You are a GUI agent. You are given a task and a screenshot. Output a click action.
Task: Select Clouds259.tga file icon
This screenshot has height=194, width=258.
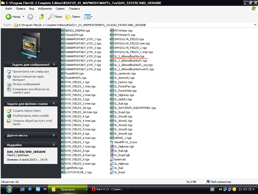pyautogui.click(x=63, y=35)
